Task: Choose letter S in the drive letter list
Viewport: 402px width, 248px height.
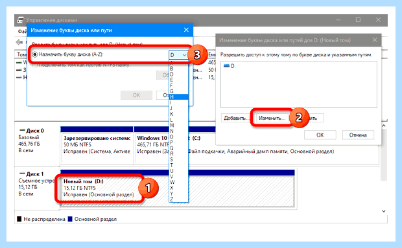Action: [x=178, y=159]
